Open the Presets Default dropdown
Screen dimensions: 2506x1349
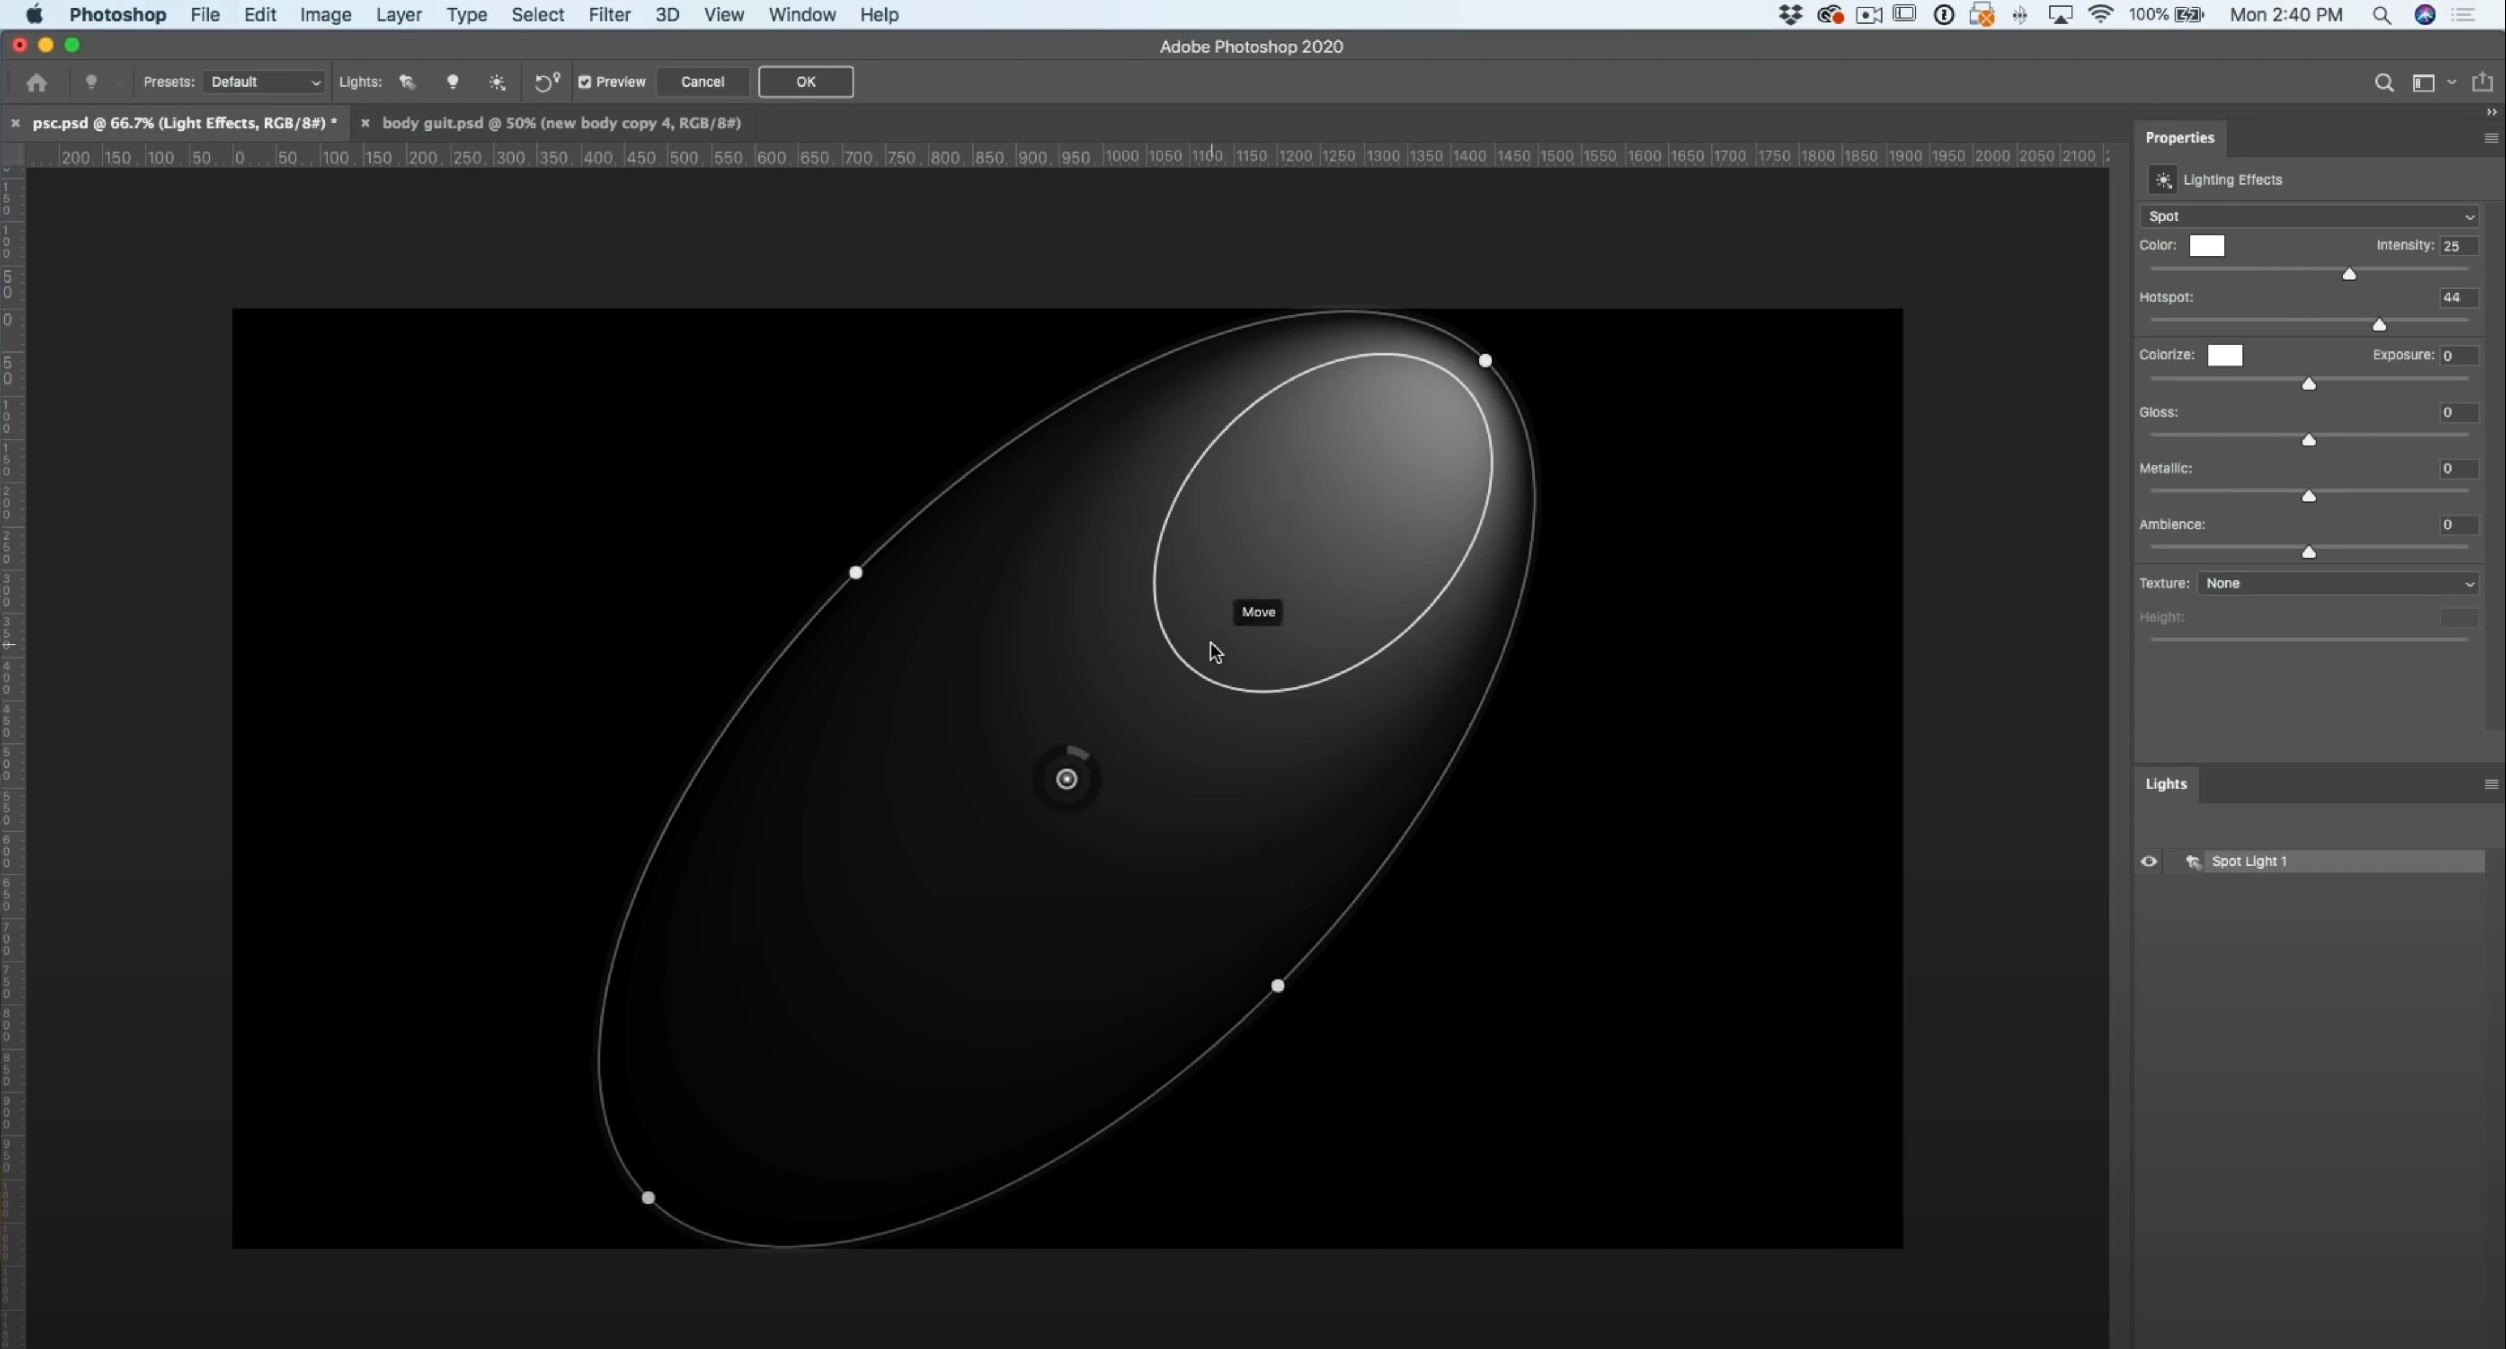pyautogui.click(x=264, y=83)
